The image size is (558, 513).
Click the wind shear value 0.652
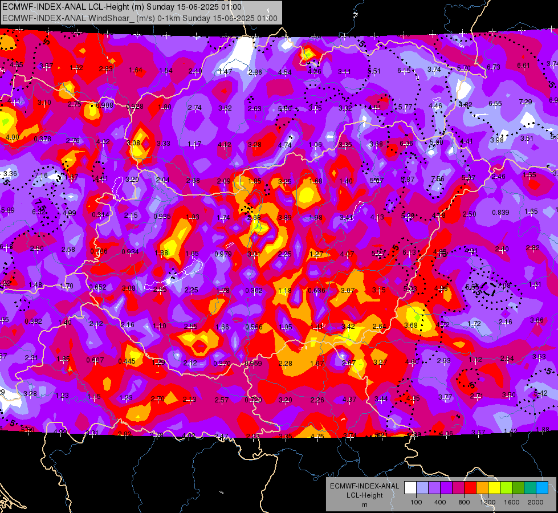pyautogui.click(x=98, y=287)
